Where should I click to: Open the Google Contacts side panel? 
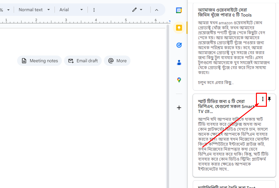pos(179,63)
